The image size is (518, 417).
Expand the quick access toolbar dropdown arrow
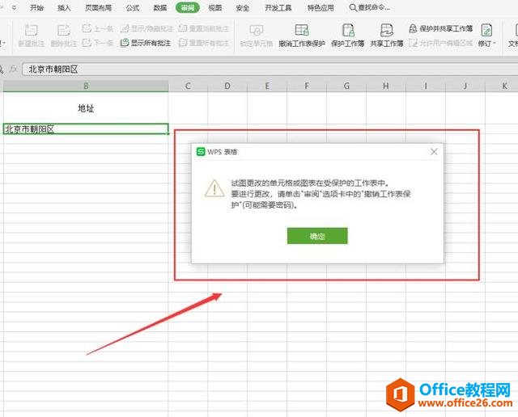(x=14, y=7)
